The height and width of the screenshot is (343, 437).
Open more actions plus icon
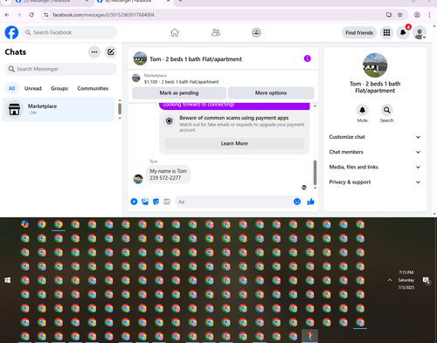[134, 202]
